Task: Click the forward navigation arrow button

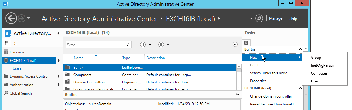Action: [22, 18]
